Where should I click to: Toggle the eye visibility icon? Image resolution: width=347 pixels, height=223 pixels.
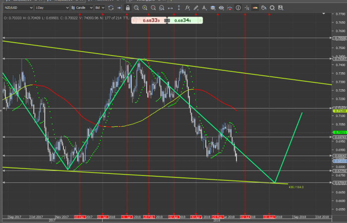pyautogui.click(x=221, y=8)
